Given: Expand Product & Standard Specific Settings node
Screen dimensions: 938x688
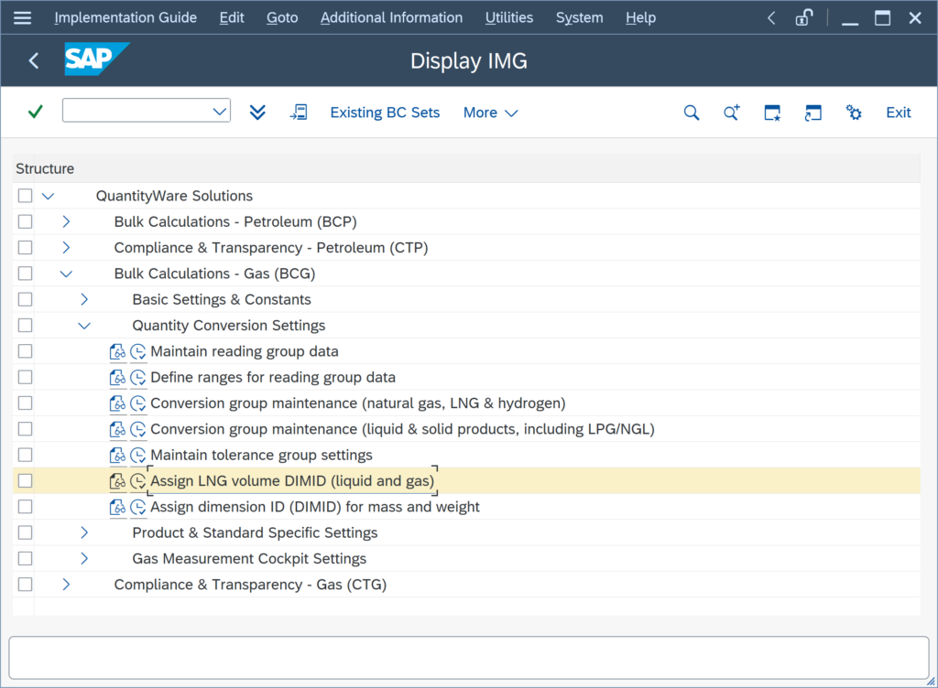Looking at the screenshot, I should coord(83,532).
